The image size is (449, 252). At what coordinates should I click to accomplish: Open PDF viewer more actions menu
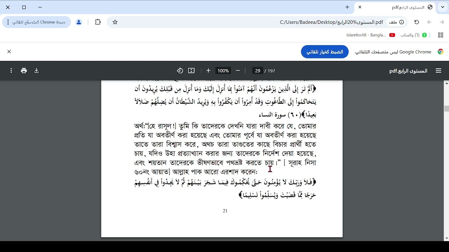(11, 71)
